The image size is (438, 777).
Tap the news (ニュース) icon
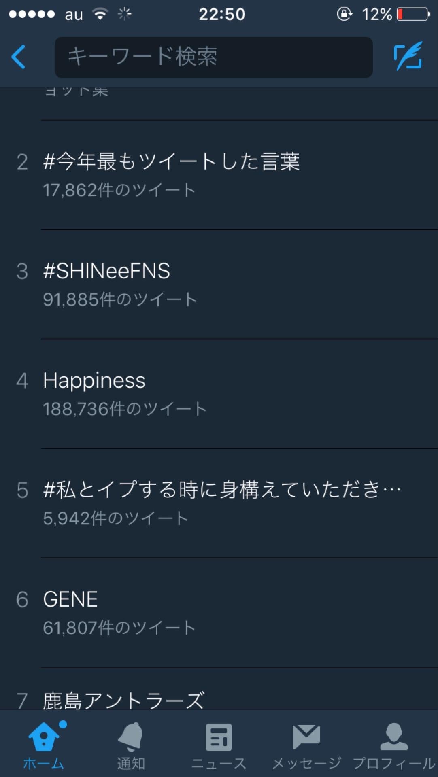[219, 737]
